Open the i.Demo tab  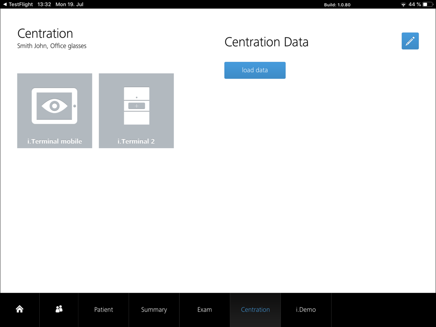pyautogui.click(x=306, y=310)
